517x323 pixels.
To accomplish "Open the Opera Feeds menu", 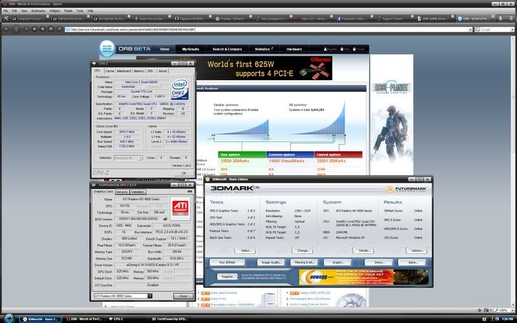I will click(69, 11).
